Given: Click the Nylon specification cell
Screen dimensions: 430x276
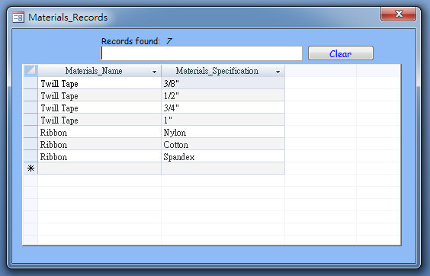Looking at the screenshot, I should pos(223,132).
